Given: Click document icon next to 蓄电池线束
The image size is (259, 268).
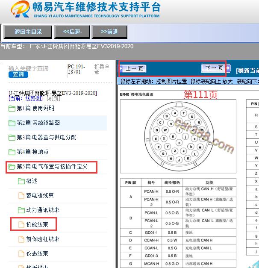Looking at the screenshot, I should click(x=21, y=196).
